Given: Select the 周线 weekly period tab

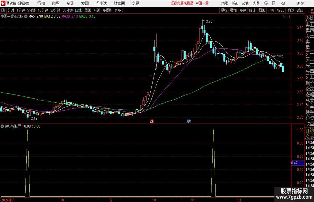Looking at the screenshot, I should click(x=88, y=10).
